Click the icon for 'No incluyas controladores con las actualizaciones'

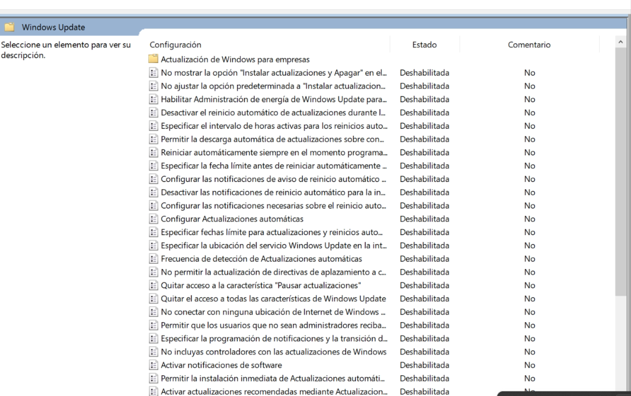[x=154, y=352]
